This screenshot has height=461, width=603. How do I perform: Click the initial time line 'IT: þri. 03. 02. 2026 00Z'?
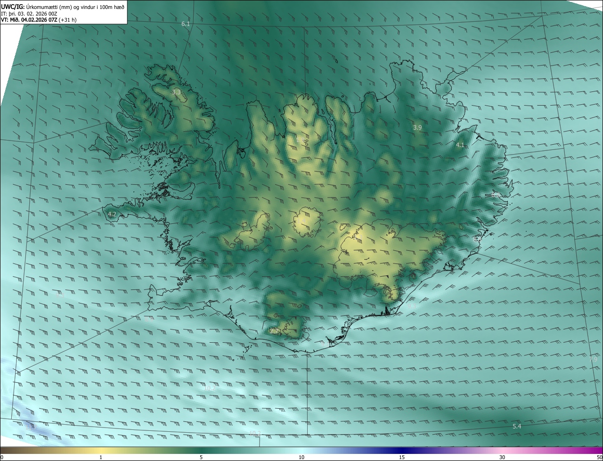[x=29, y=14]
